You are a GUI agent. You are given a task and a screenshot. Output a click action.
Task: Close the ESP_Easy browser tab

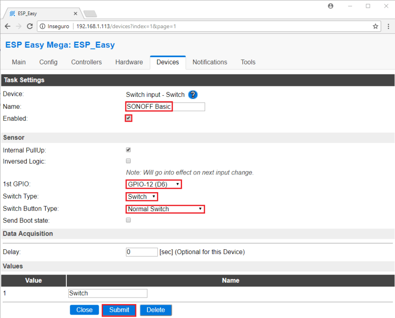(x=76, y=13)
